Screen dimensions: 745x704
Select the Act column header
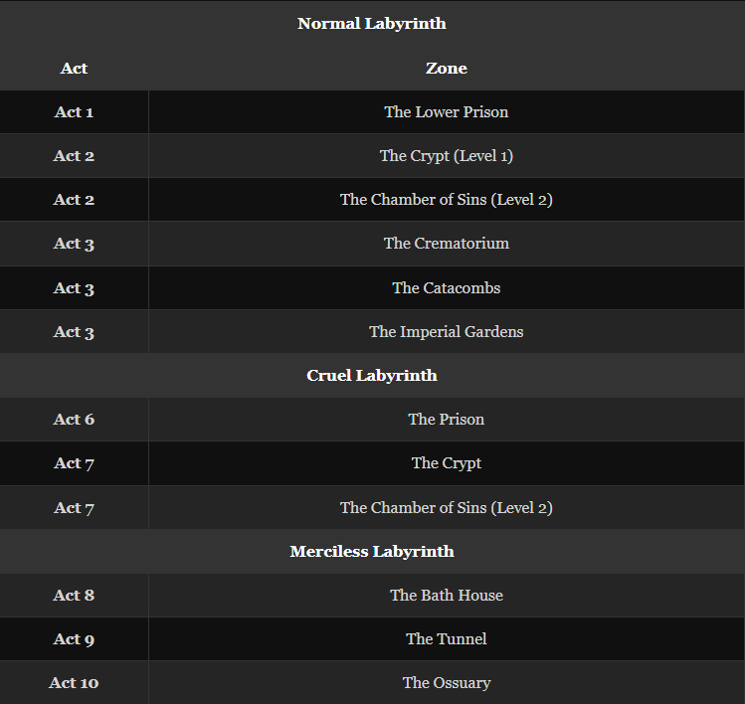(74, 68)
